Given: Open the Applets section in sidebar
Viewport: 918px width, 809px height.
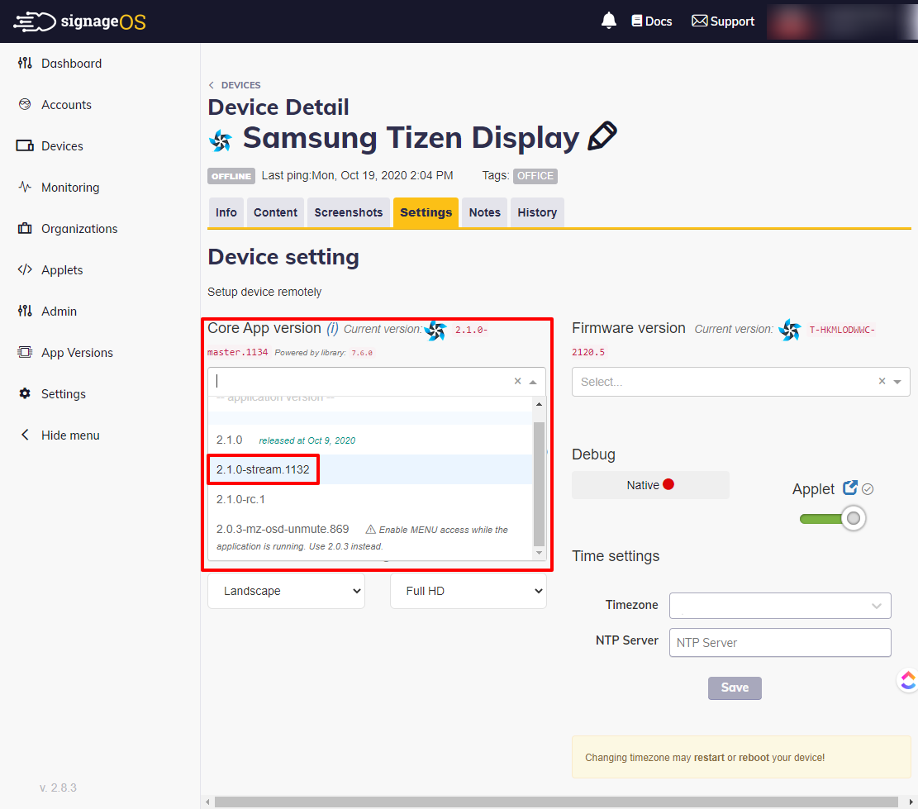Looking at the screenshot, I should 61,269.
